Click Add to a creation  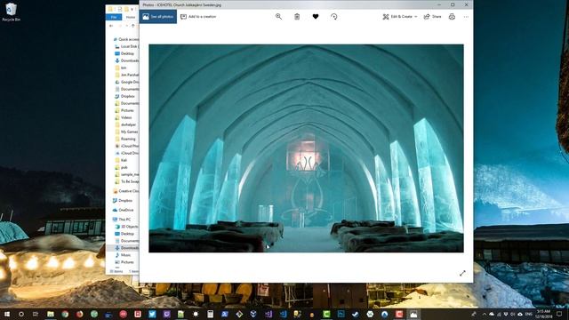(x=198, y=17)
